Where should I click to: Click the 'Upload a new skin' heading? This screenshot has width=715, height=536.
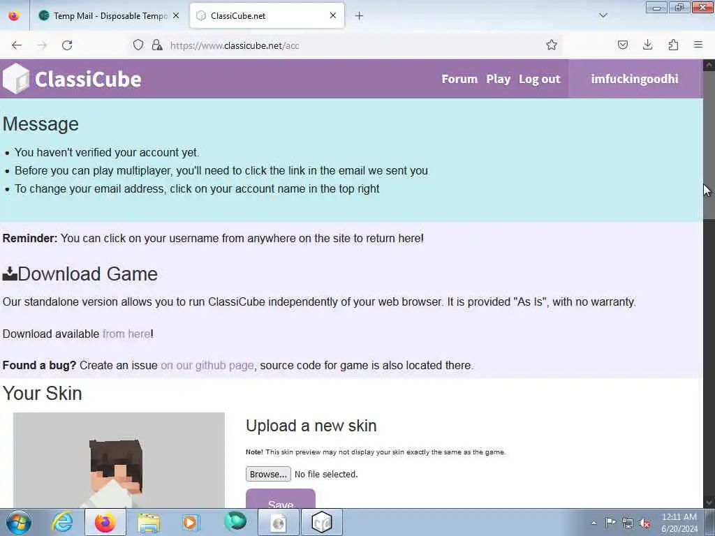point(311,426)
